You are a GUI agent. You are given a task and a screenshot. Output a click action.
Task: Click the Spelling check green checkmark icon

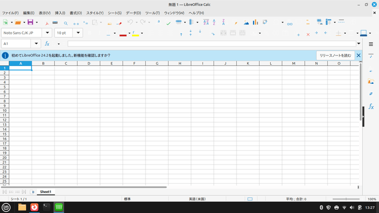coord(168,23)
